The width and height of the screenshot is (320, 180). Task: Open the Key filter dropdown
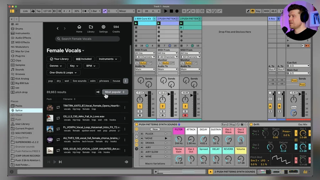[74, 66]
